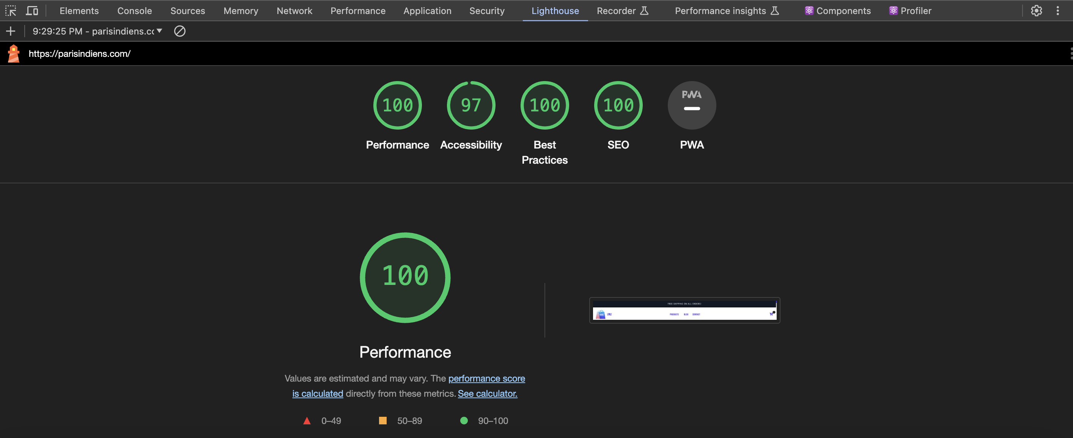1073x438 pixels.
Task: Open the report selector dropdown
Action: pyautogui.click(x=98, y=31)
